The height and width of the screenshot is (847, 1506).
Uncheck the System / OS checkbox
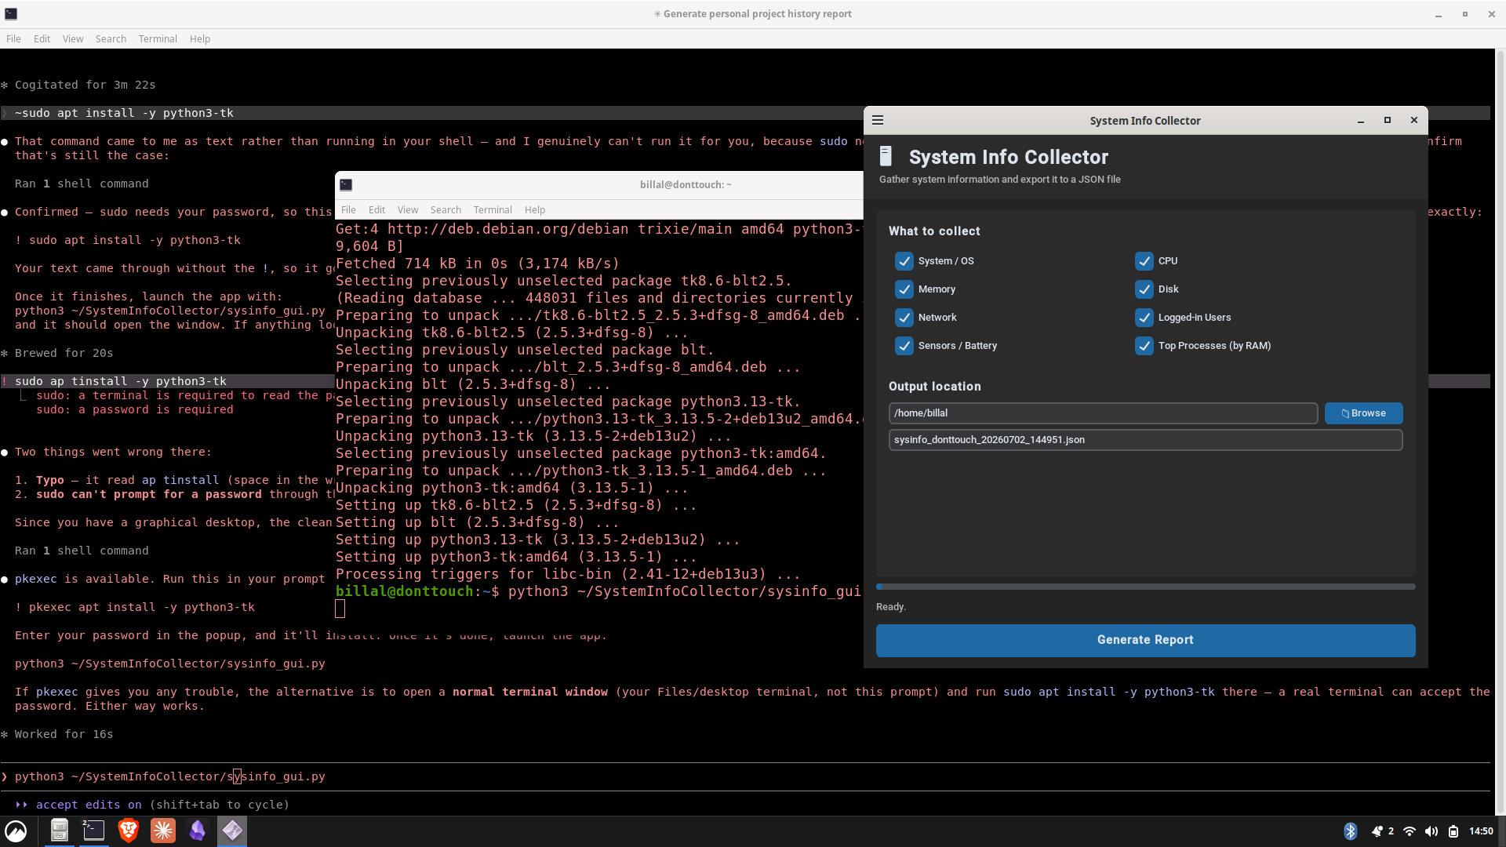[x=904, y=261]
